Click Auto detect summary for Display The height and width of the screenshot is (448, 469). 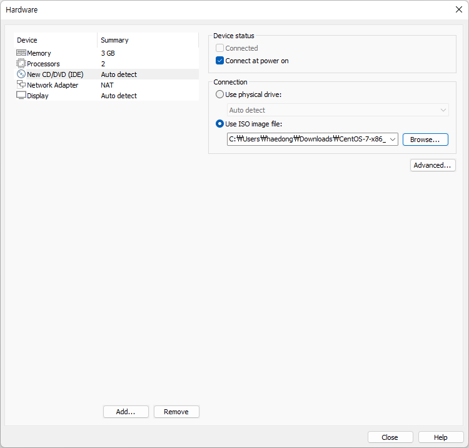pos(119,96)
